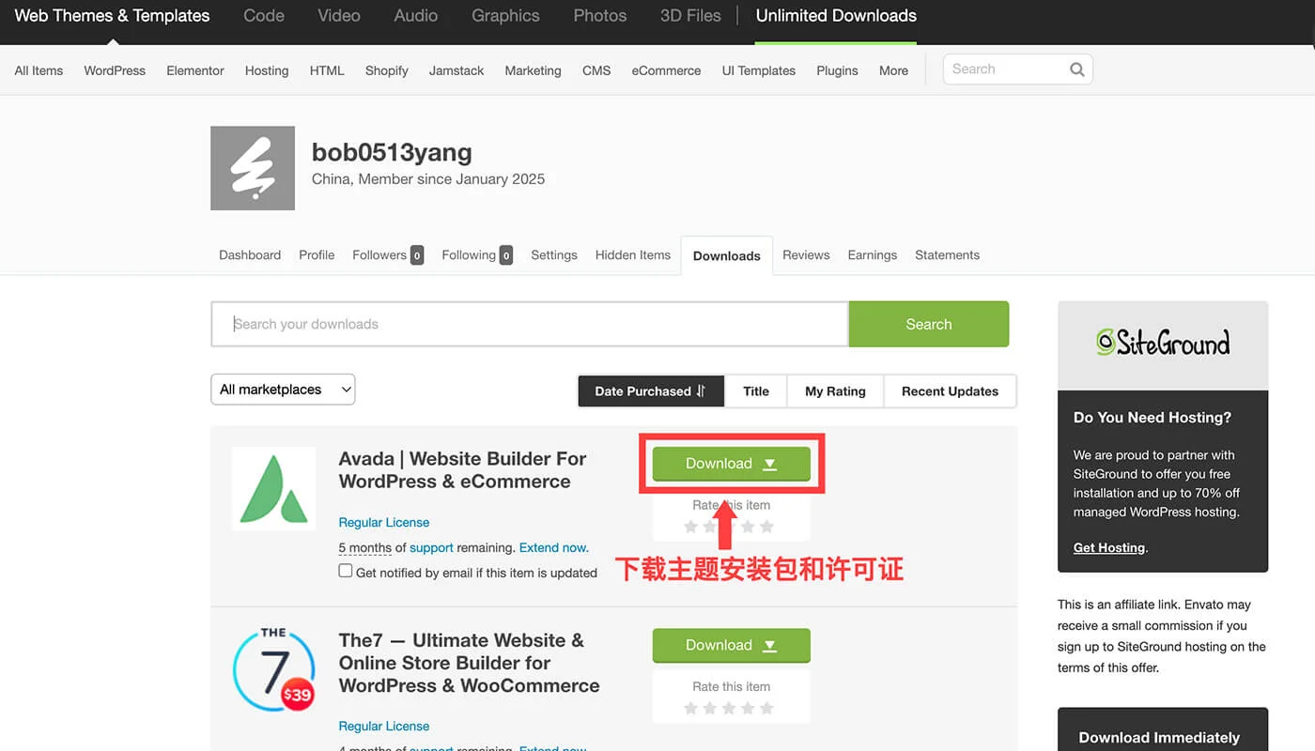Screen dimensions: 1315x751
Task: Sort downloads by Recent Updates
Action: click(x=950, y=391)
